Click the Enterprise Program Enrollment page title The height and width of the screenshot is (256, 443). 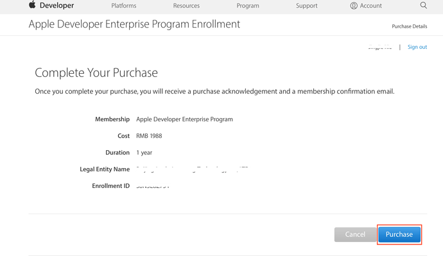[x=134, y=24]
